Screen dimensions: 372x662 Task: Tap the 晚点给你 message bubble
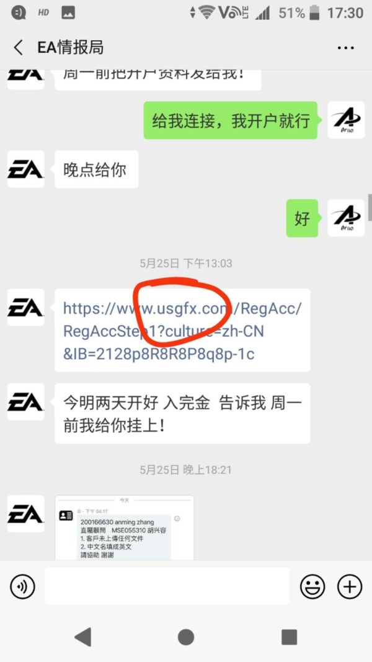click(96, 169)
